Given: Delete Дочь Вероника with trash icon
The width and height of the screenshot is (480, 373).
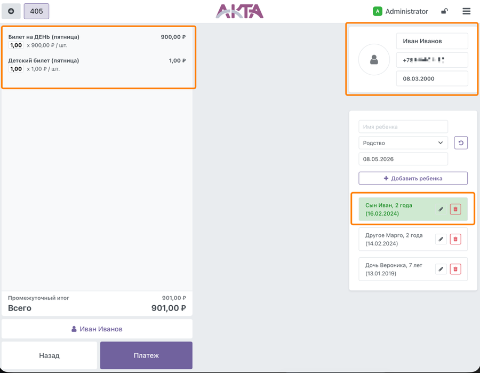Looking at the screenshot, I should tap(455, 269).
